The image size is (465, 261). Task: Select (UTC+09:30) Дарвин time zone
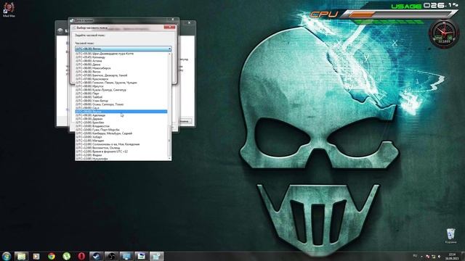click(x=121, y=119)
